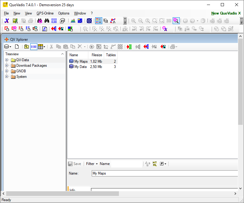The width and height of the screenshot is (244, 203).
Task: Expand the System tree node
Action: point(6,76)
